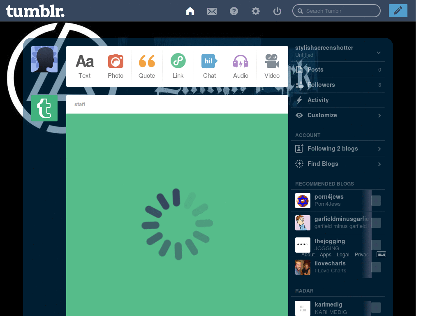Image resolution: width=421 pixels, height=316 pixels.
Task: Open the Customize menu item
Action: 338,115
